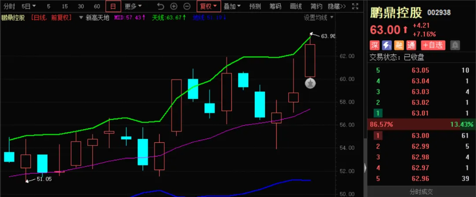Click the +7.16% change percentage

pyautogui.click(x=424, y=33)
